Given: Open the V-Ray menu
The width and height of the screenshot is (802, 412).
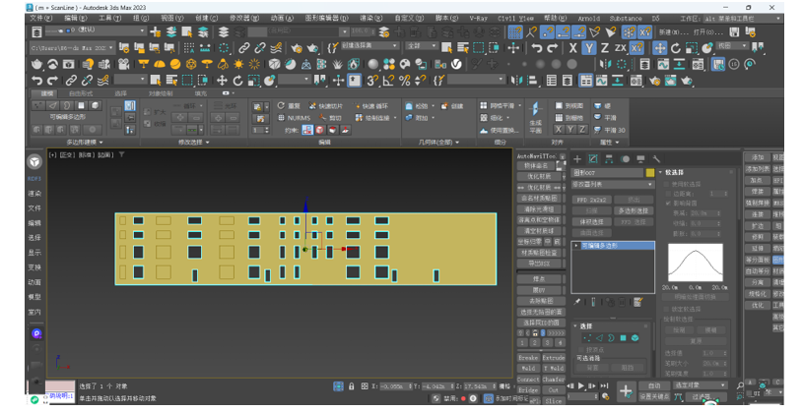Looking at the screenshot, I should click(x=478, y=18).
